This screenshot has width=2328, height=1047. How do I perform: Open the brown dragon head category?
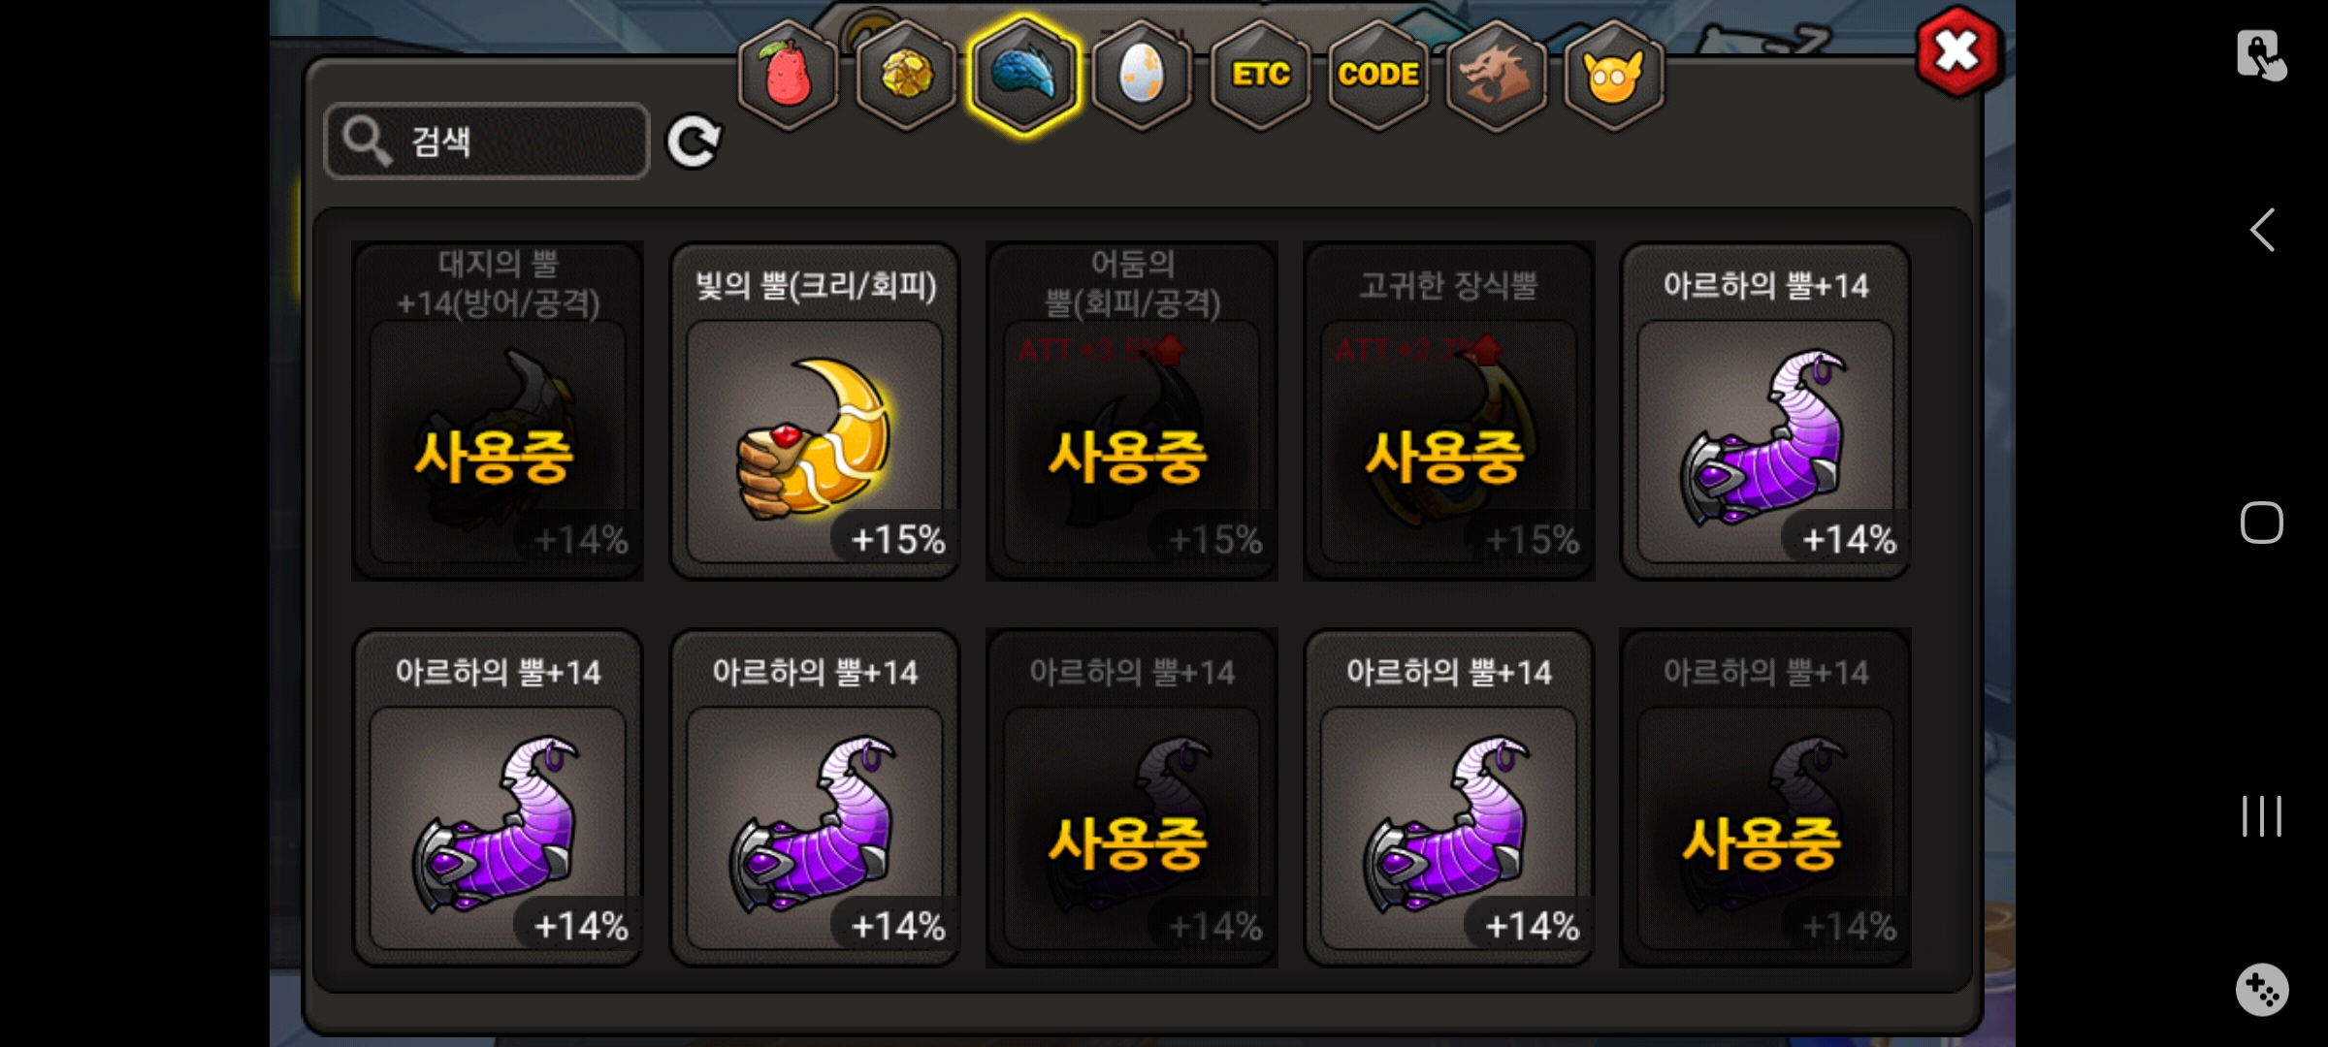(1496, 75)
